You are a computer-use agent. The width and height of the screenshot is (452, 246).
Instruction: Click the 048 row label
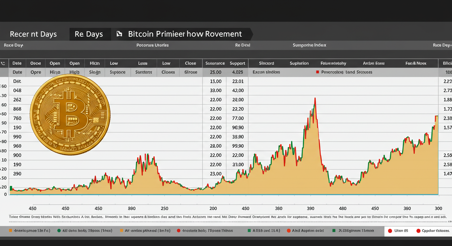pos(17,91)
